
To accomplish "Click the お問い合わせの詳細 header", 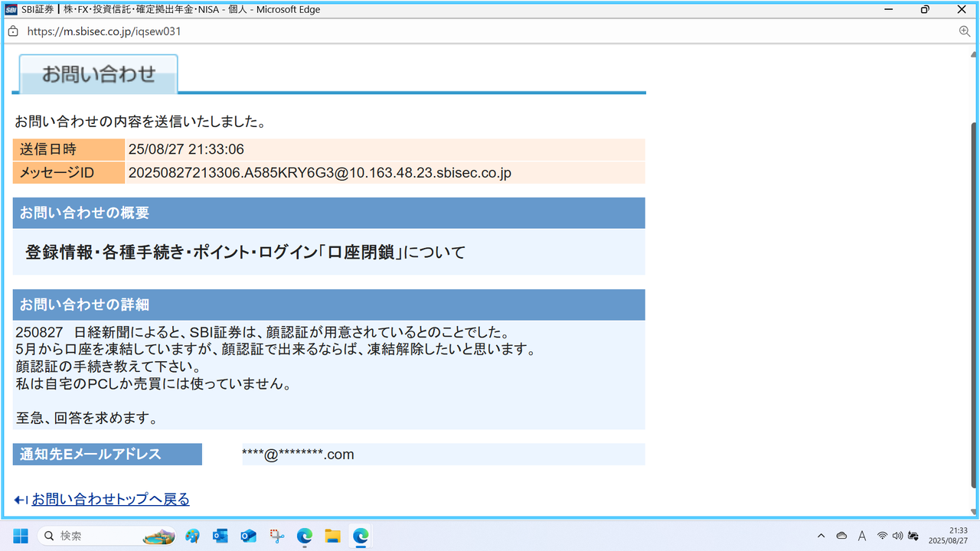I will click(329, 305).
